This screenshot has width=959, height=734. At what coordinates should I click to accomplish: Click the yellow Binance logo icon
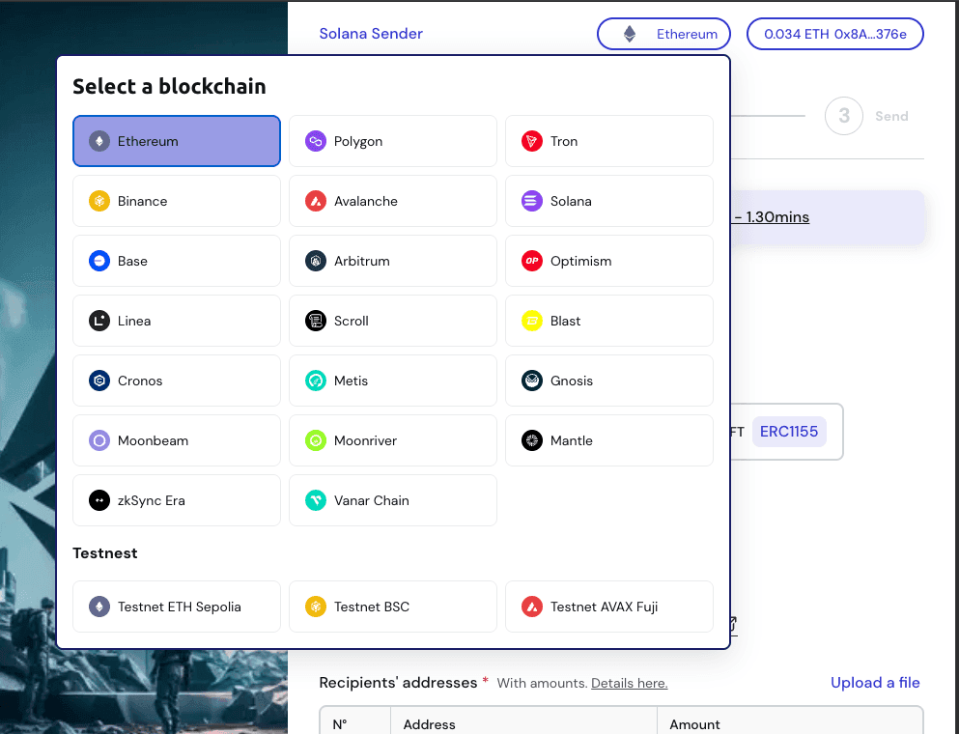click(99, 201)
